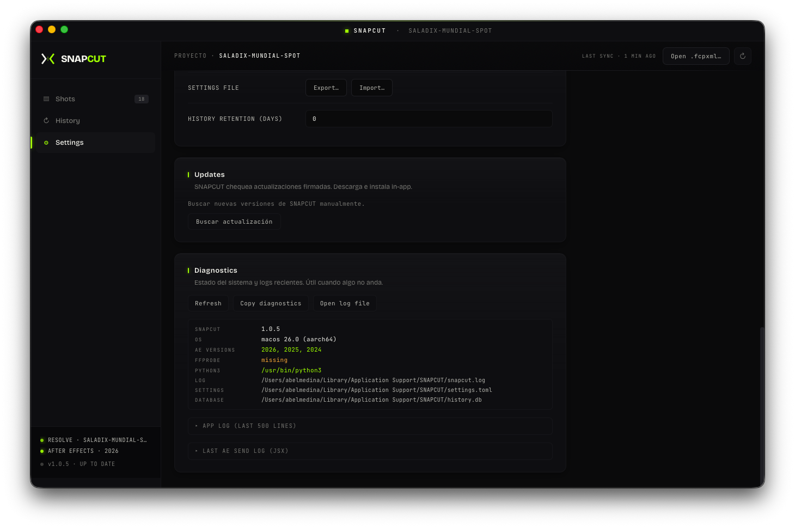795x528 pixels.
Task: Click the Open .fcpxml button
Action: coord(696,56)
